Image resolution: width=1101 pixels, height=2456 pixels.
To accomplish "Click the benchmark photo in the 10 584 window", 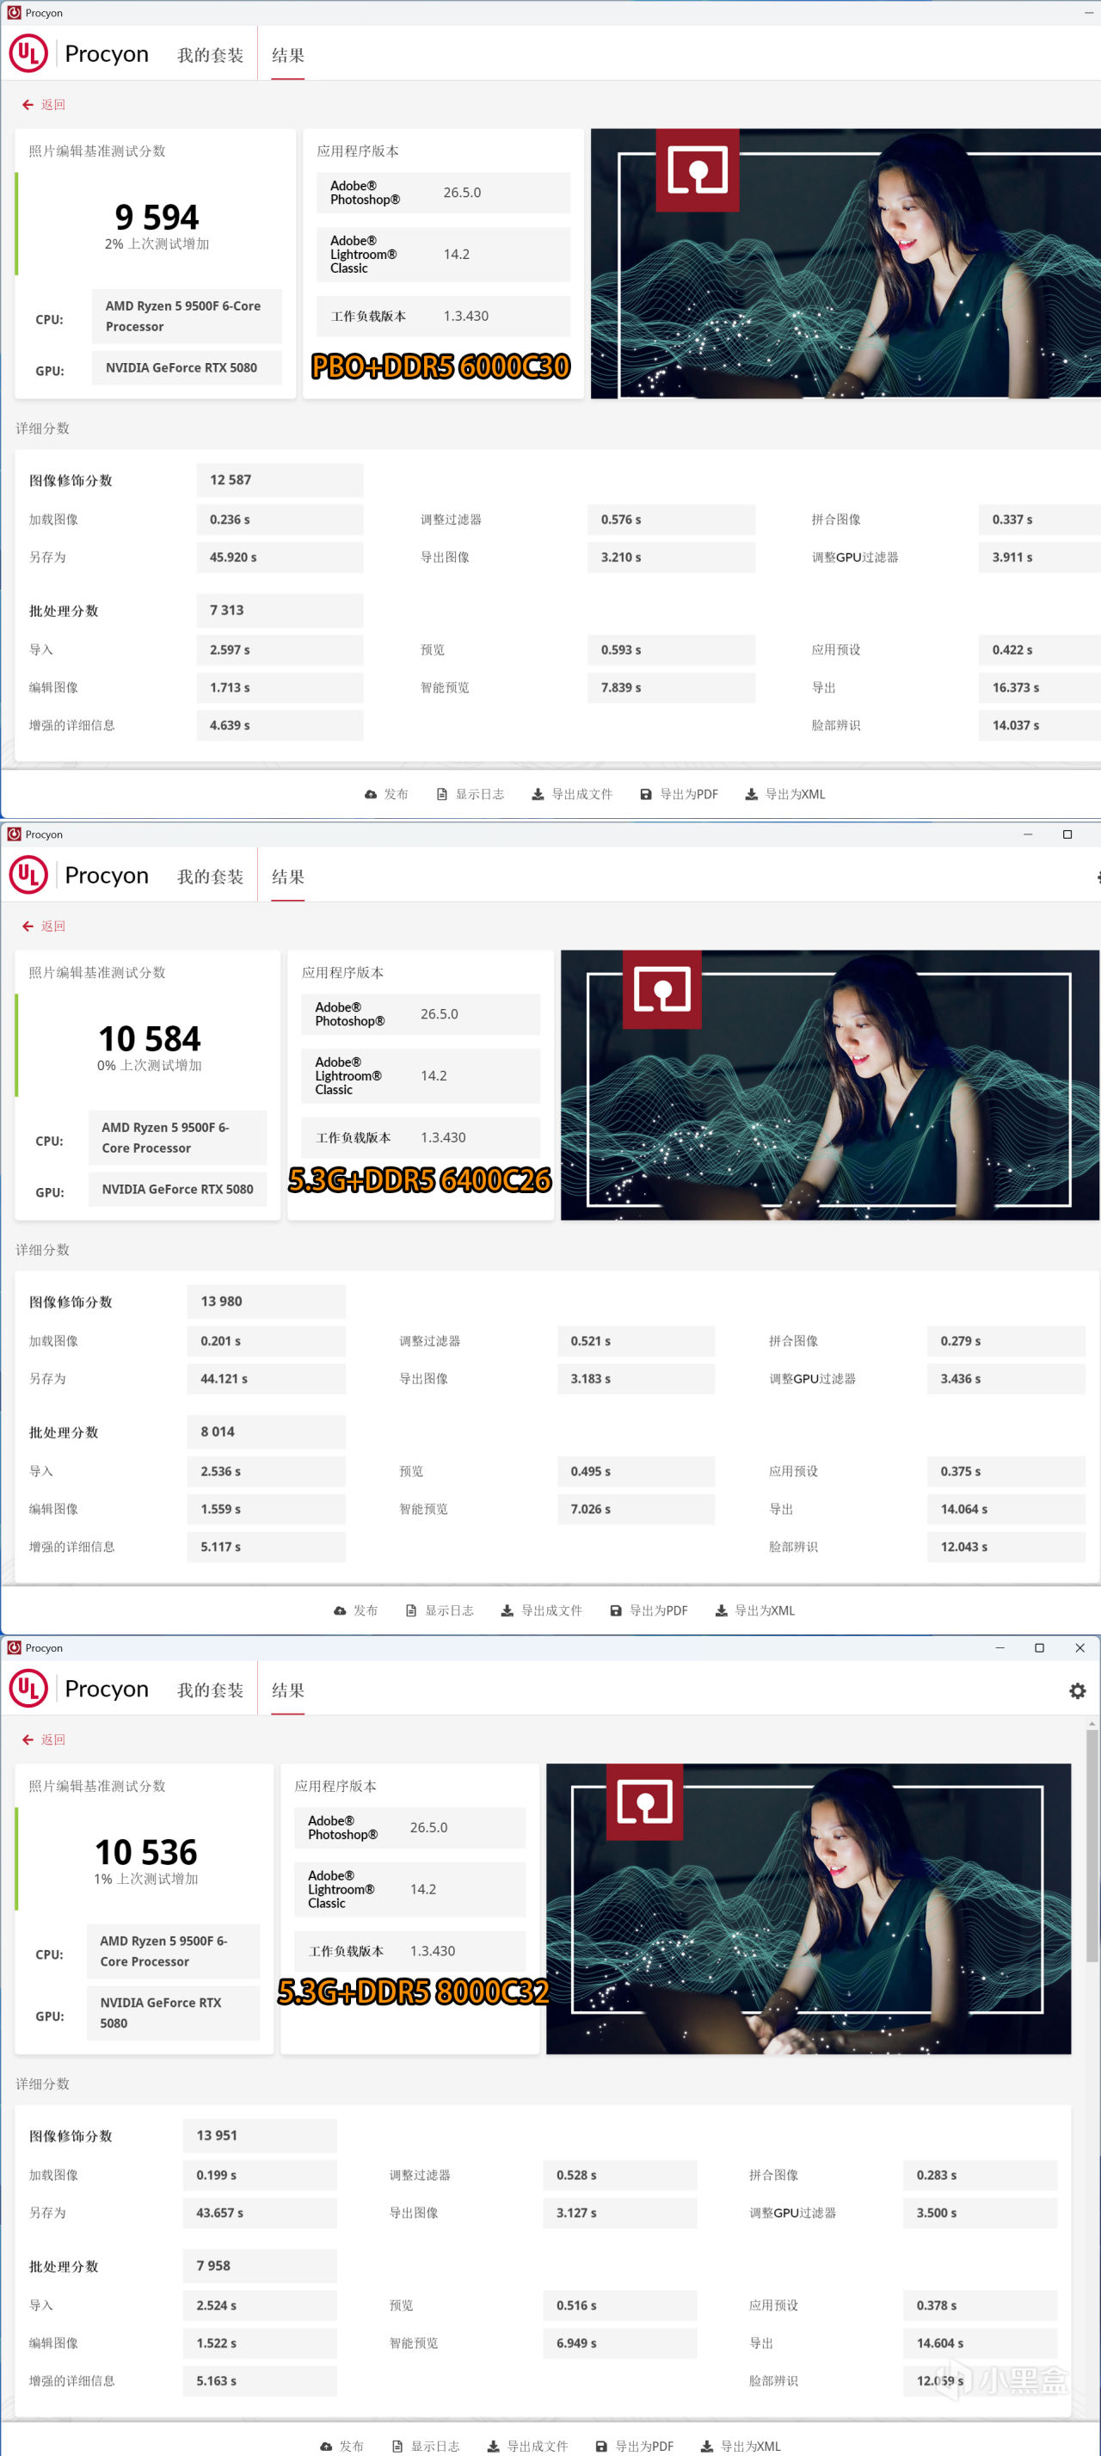I will [x=829, y=1085].
